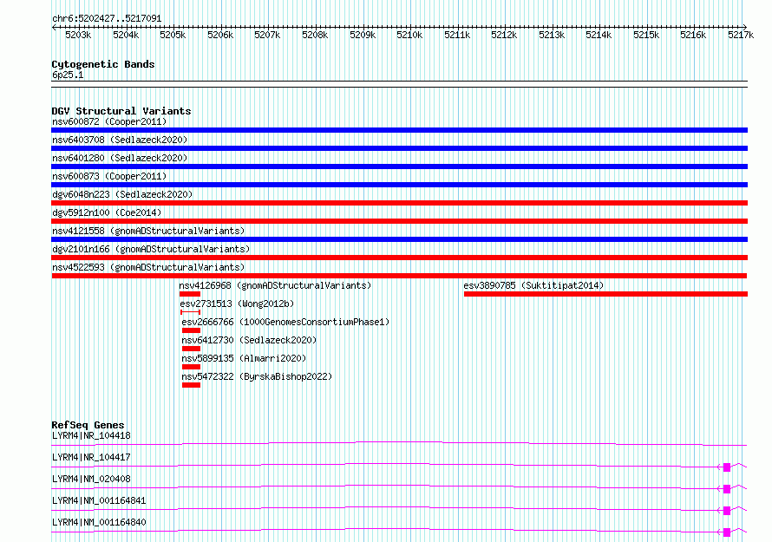Click the red bar under esv2666766
Screen dimensions: 772x542
(x=191, y=330)
